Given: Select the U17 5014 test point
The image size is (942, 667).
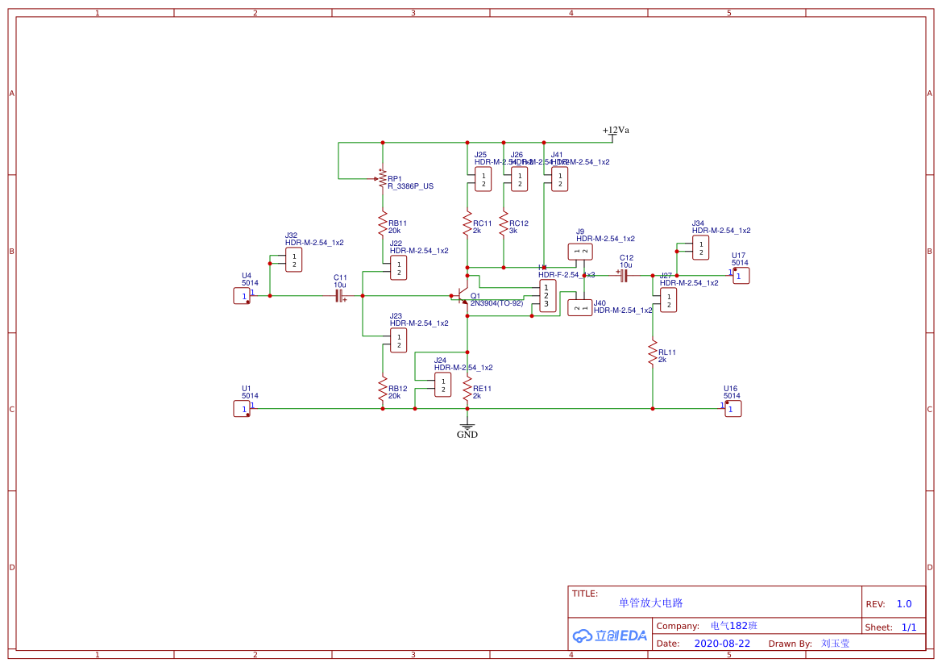Looking at the screenshot, I should (x=741, y=276).
